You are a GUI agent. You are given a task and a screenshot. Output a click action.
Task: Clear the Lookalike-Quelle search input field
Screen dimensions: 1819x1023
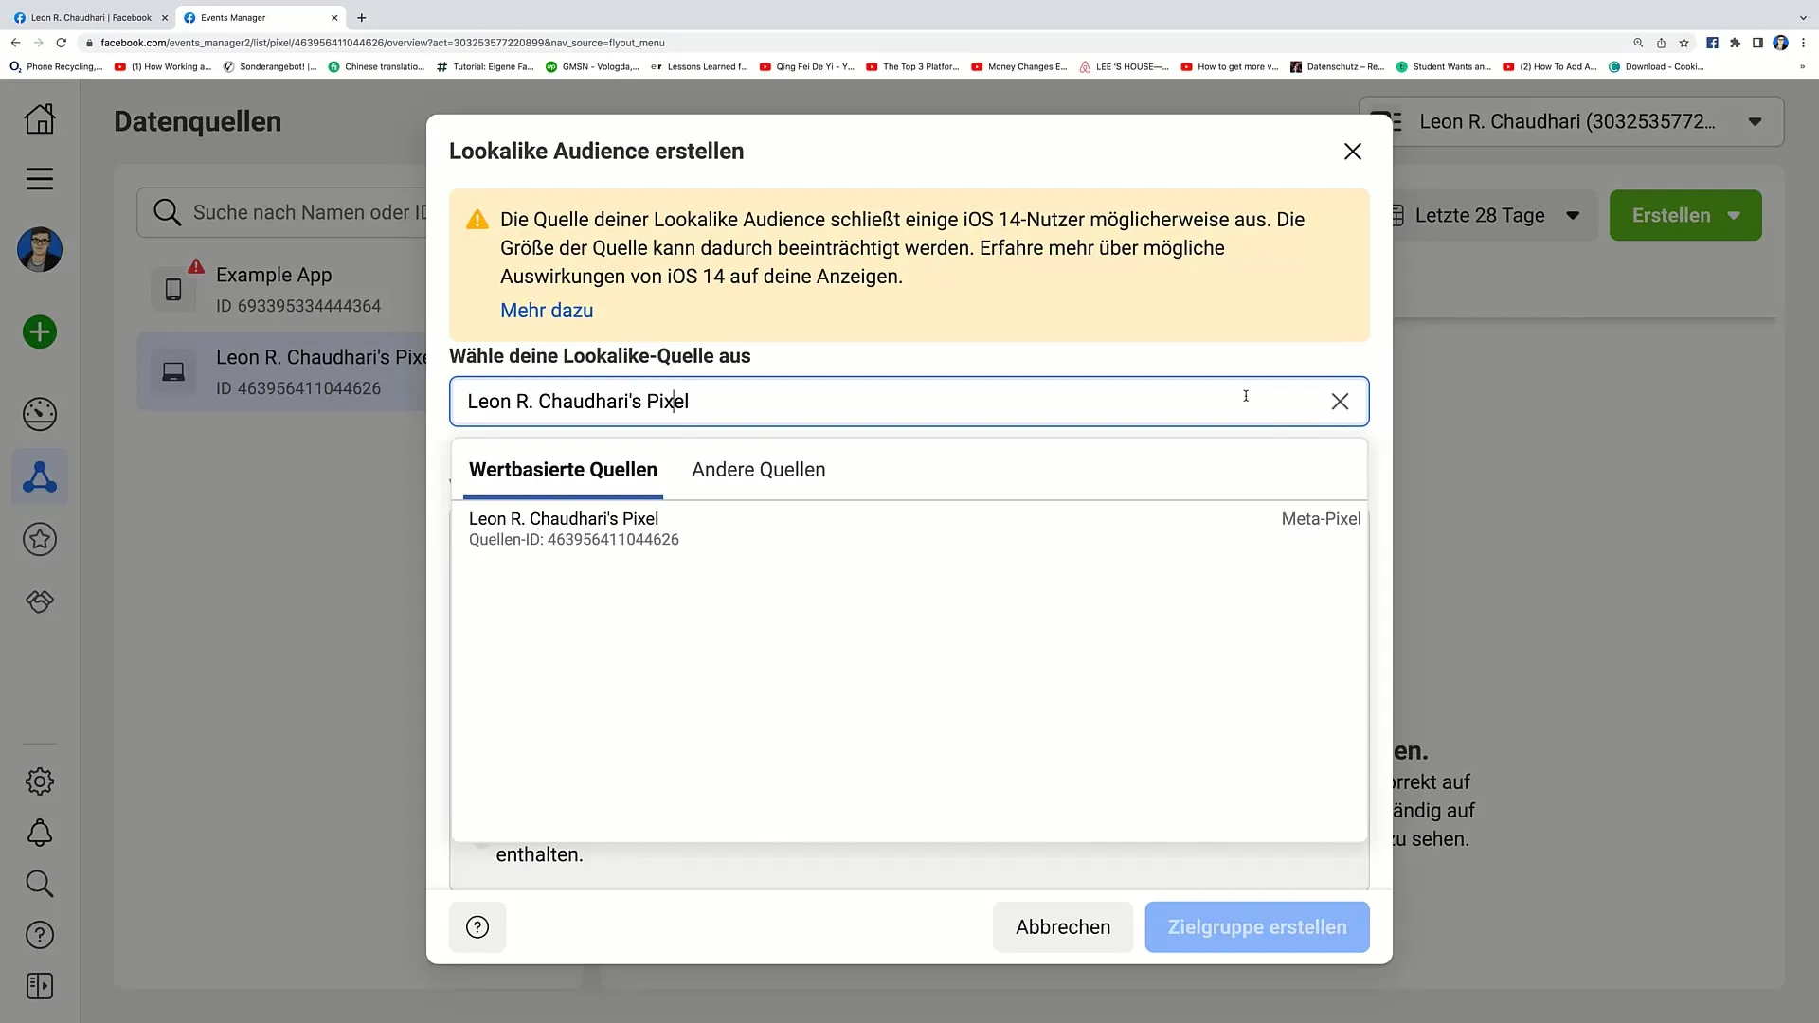1341,401
